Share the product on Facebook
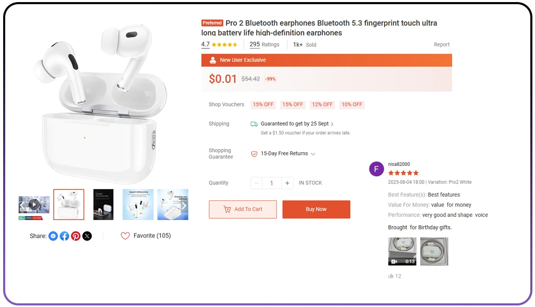This screenshot has height=307, width=535. point(64,236)
